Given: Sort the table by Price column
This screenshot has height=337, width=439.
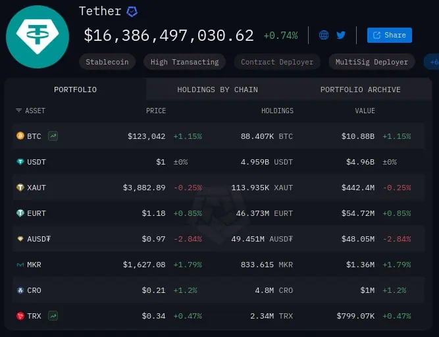Looking at the screenshot, I should (x=156, y=111).
